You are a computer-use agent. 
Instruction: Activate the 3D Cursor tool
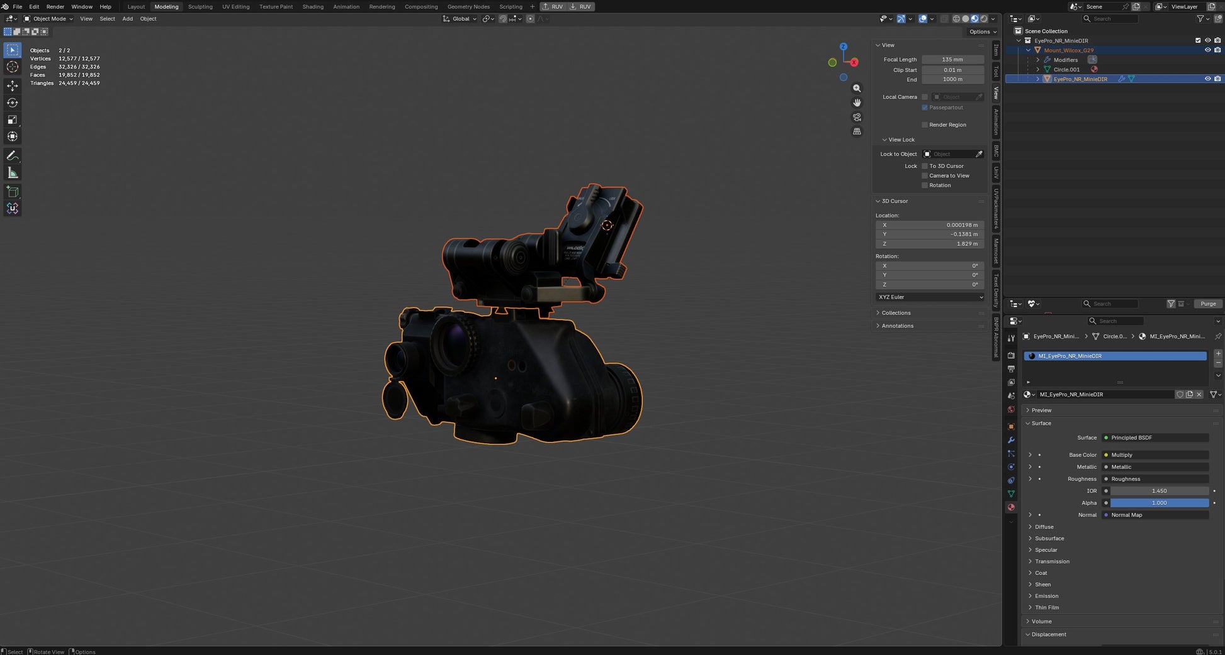point(13,67)
